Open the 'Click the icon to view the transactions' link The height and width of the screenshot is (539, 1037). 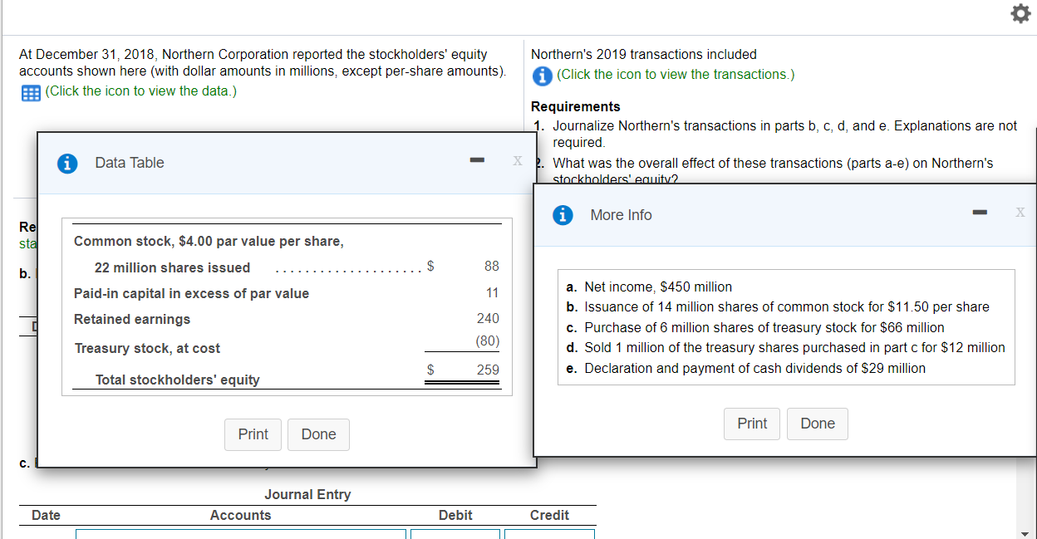(x=676, y=75)
